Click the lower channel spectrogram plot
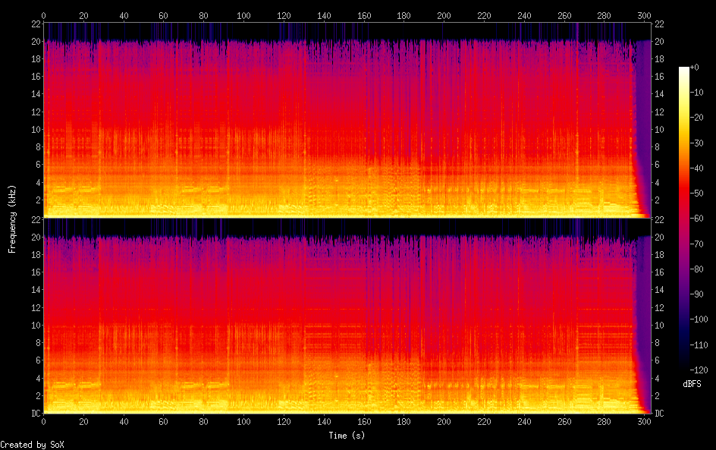Image resolution: width=716 pixels, height=450 pixels. coord(347,316)
